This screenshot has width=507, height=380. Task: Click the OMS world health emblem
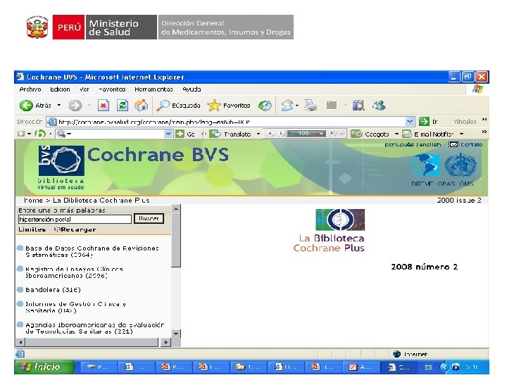pos(461,165)
